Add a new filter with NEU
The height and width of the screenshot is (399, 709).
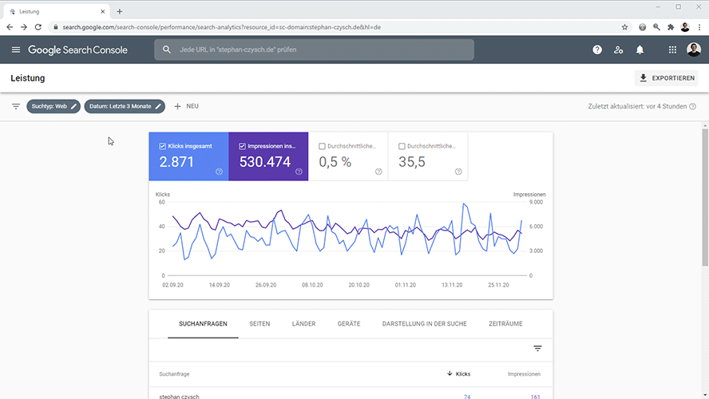pyautogui.click(x=186, y=106)
